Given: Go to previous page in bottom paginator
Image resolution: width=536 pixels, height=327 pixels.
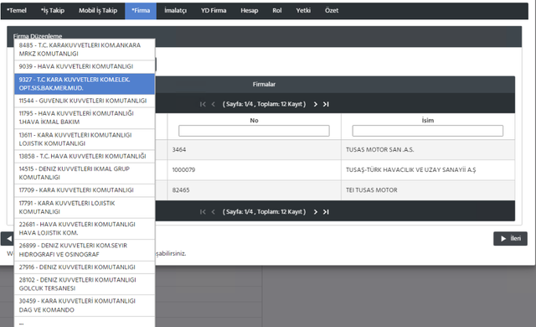Looking at the screenshot, I should (214, 212).
